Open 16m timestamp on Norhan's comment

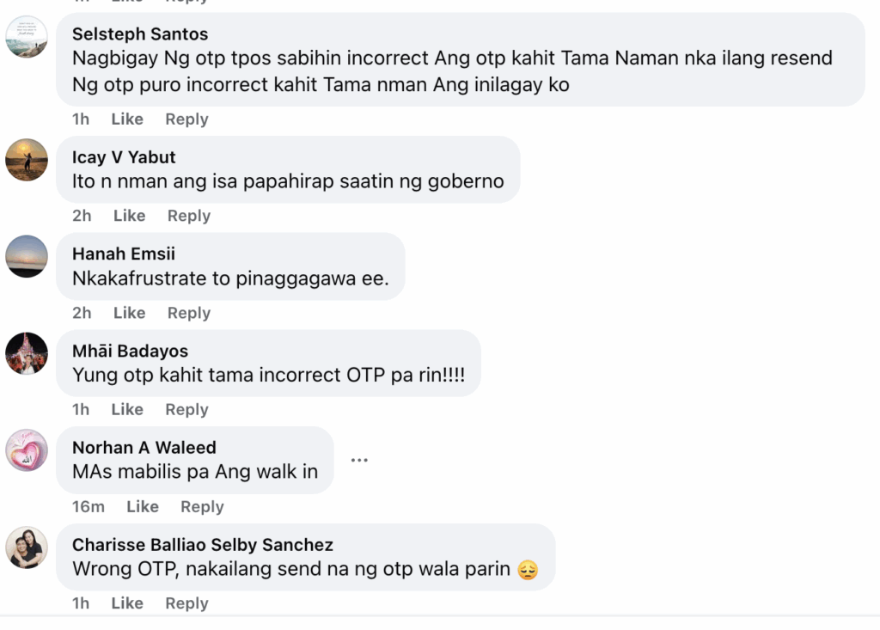[x=88, y=507]
